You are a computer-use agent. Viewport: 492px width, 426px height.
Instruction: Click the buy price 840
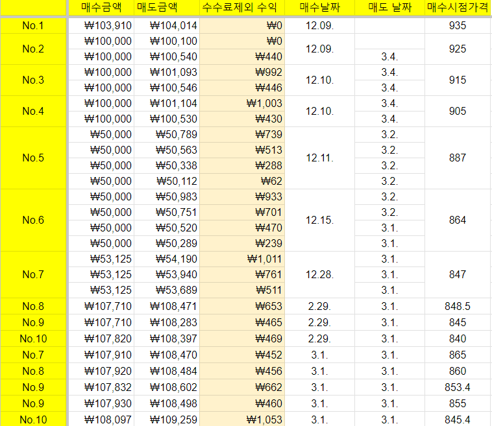pos(458,338)
